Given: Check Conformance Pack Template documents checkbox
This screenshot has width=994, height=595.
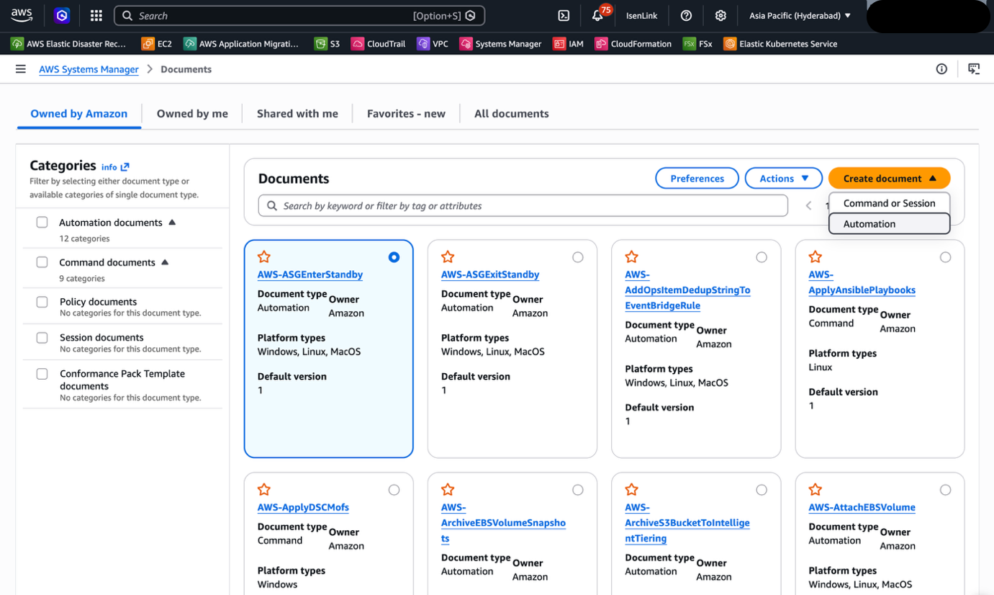Looking at the screenshot, I should point(42,374).
